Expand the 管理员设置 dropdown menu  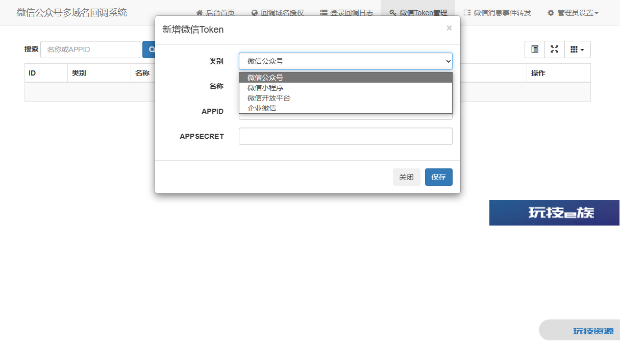[573, 13]
